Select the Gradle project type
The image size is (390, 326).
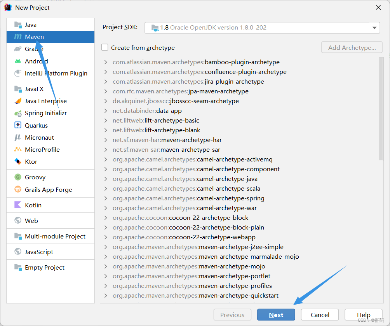coord(50,49)
